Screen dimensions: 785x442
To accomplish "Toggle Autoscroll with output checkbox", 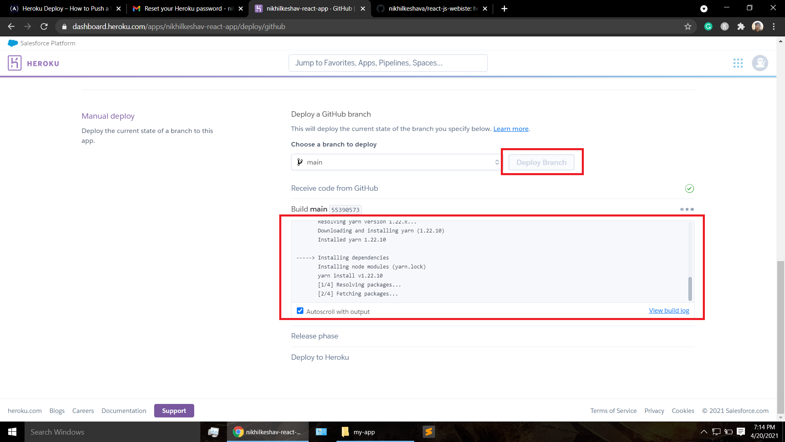I will 300,311.
